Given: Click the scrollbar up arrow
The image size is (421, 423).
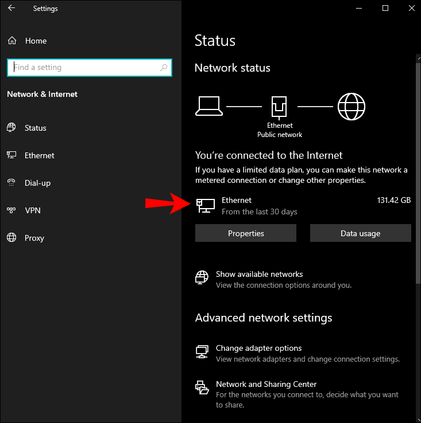Looking at the screenshot, I should 419,58.
